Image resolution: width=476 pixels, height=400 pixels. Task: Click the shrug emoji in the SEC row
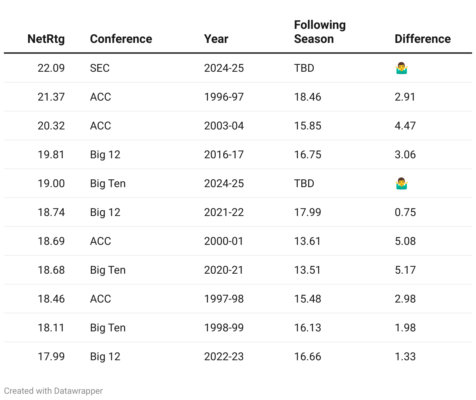(401, 69)
